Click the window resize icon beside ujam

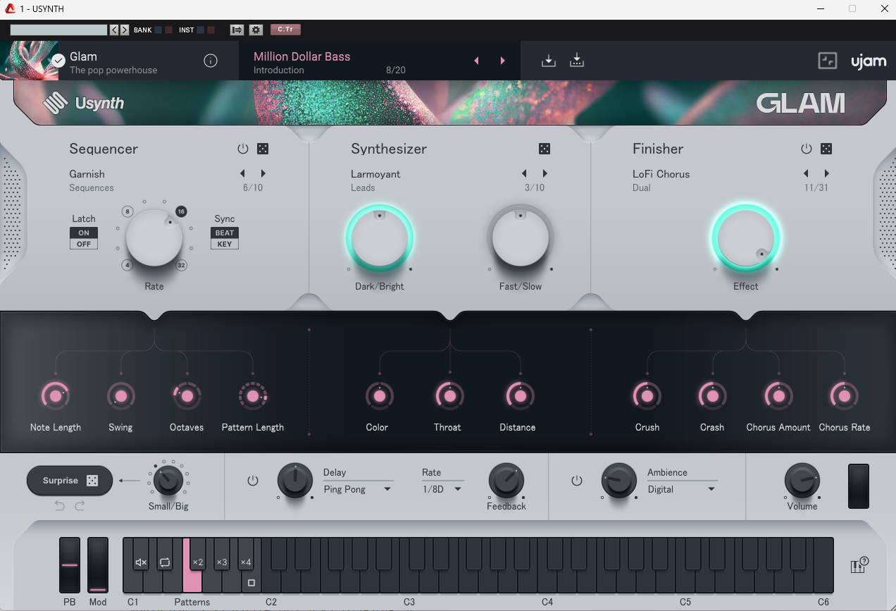pos(828,61)
